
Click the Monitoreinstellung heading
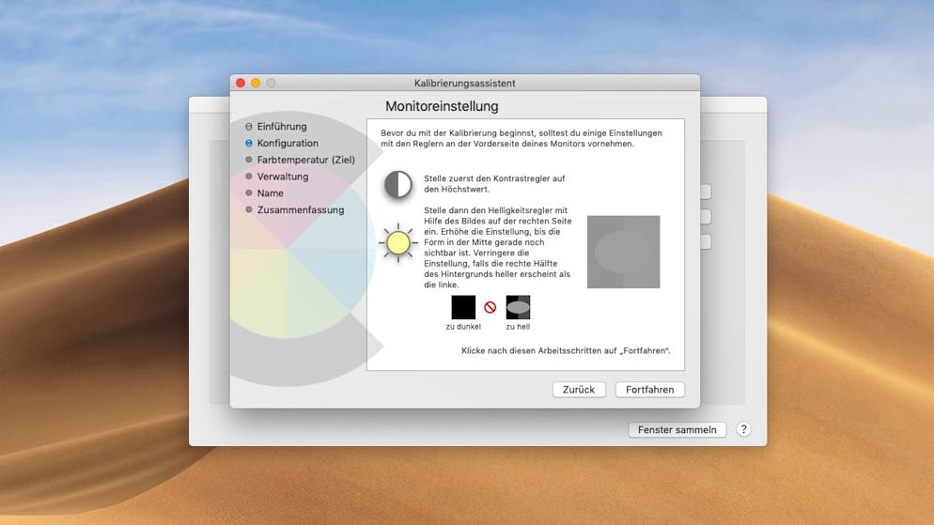click(x=442, y=106)
